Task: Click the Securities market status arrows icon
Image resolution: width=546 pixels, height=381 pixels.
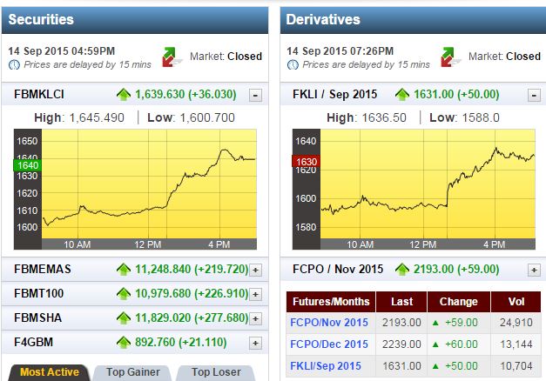Action: pos(170,57)
